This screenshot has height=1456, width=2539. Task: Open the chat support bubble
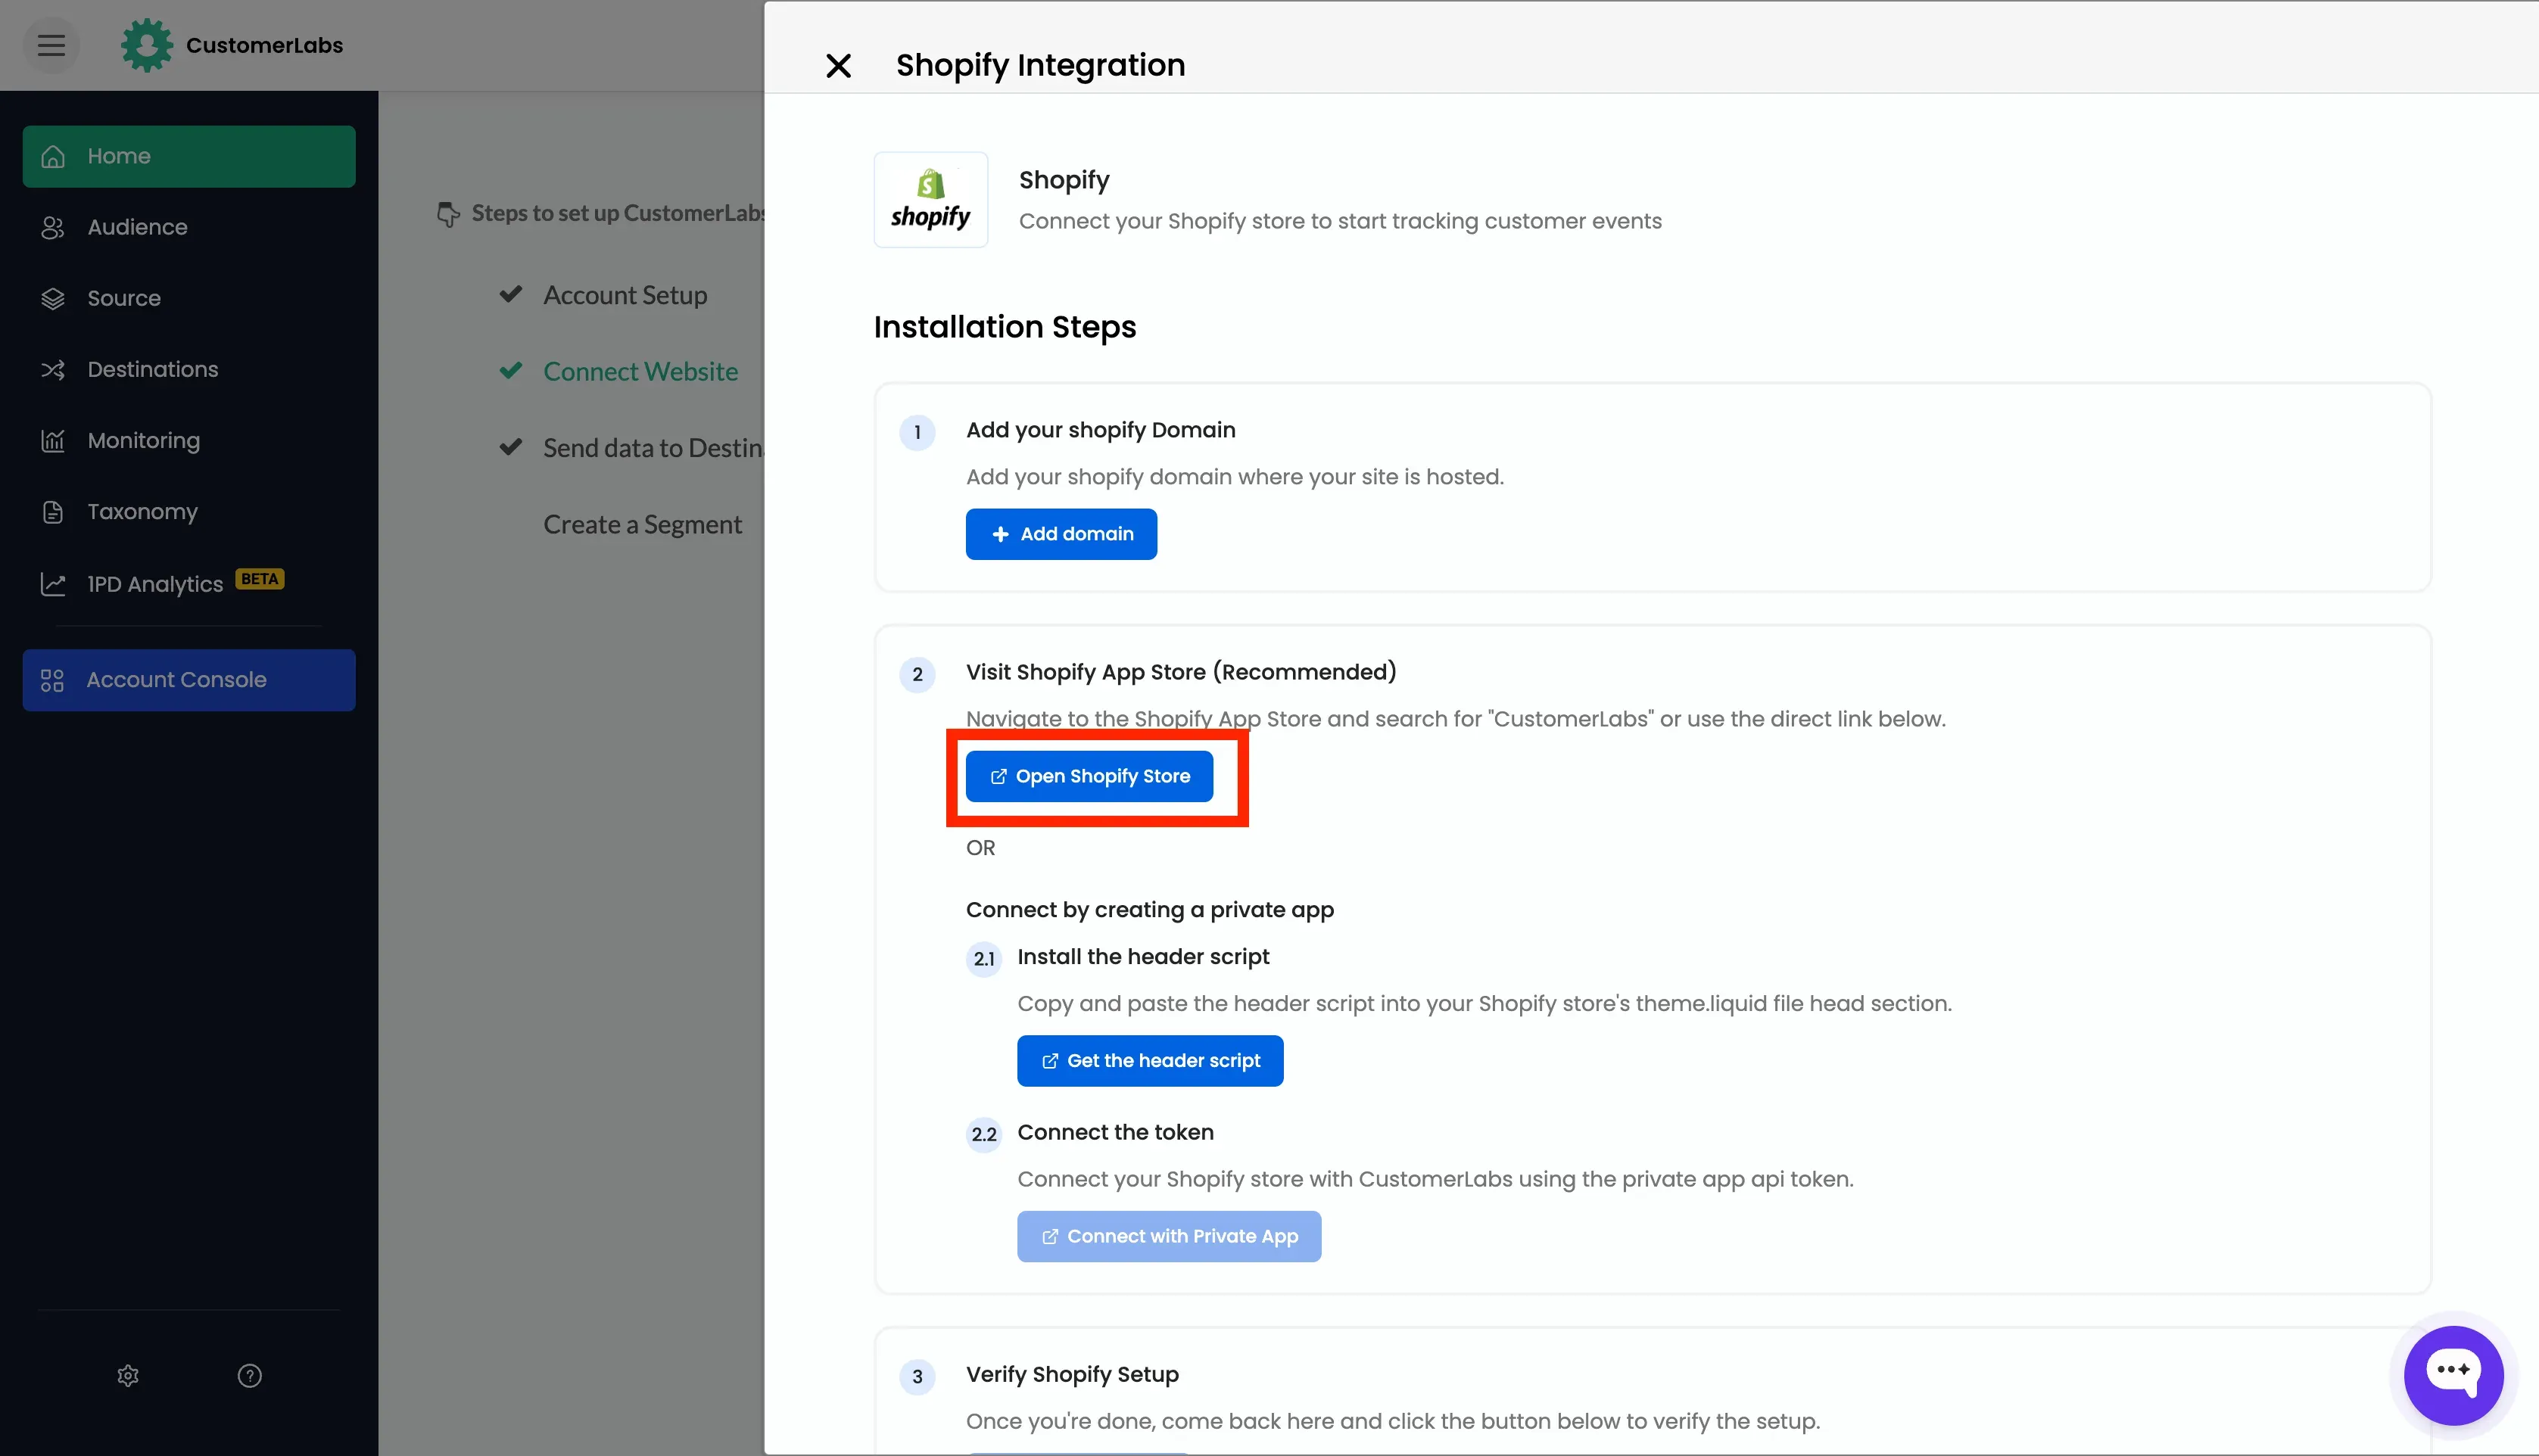pyautogui.click(x=2454, y=1375)
